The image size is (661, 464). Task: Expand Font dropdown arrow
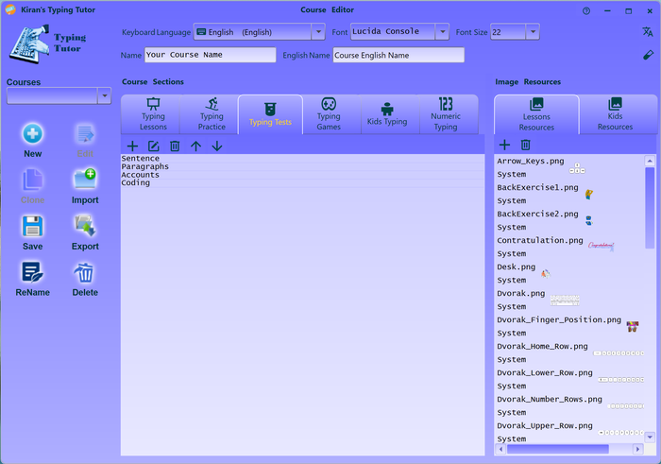442,31
